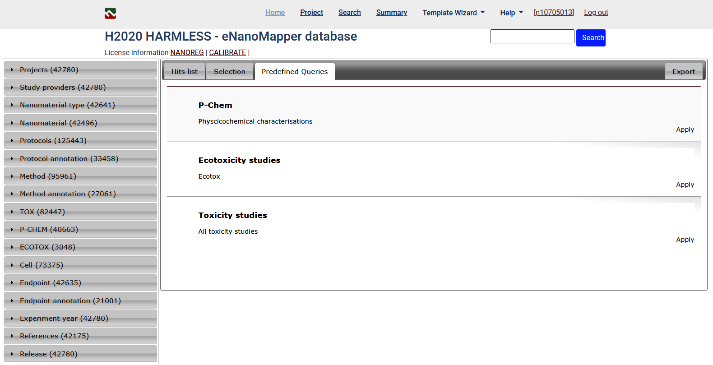Expand the Endpoint annotation (21001) facet
The image size is (713, 365).
pos(81,301)
